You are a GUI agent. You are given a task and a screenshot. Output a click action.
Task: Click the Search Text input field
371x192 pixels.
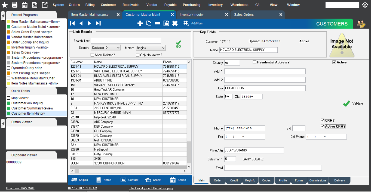pos(126,41)
